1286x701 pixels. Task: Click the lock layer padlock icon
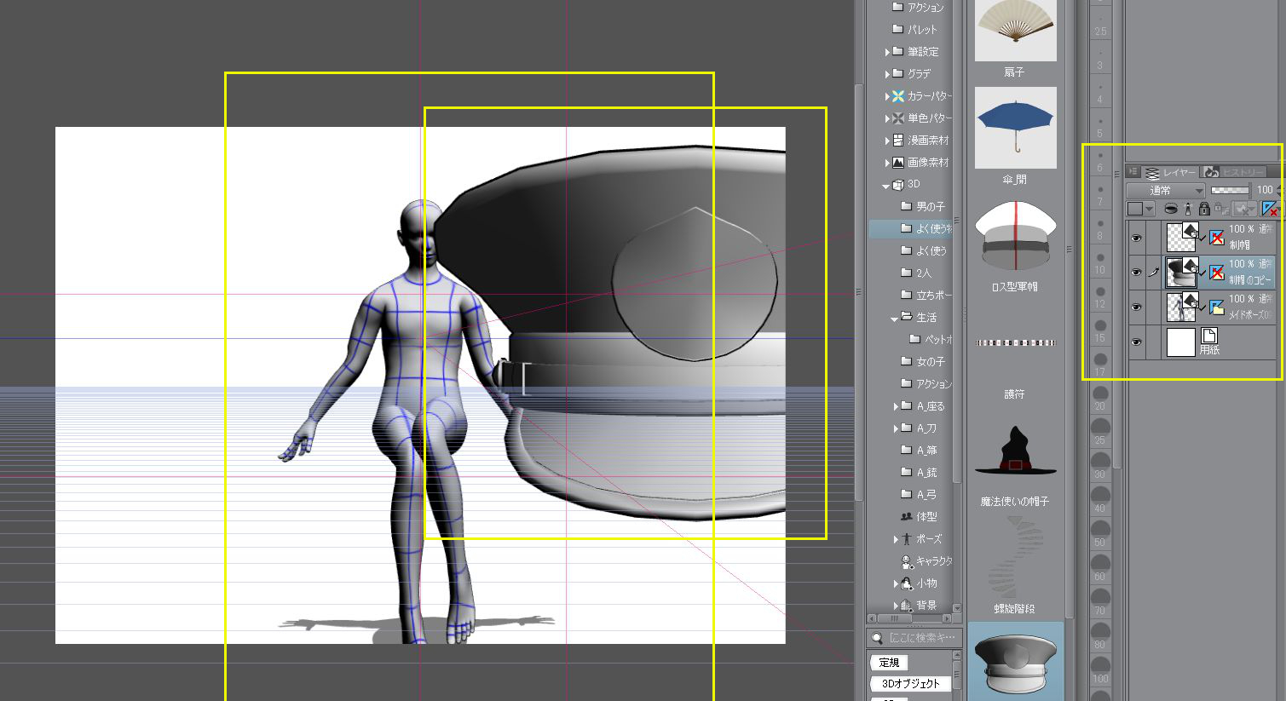(x=1203, y=209)
